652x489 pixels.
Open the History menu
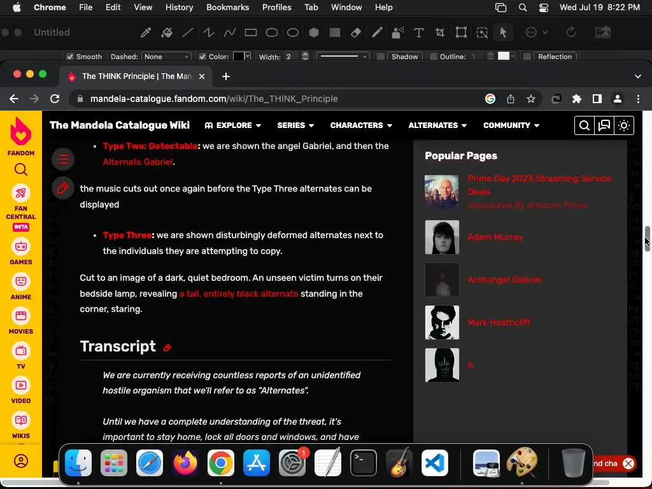(179, 8)
